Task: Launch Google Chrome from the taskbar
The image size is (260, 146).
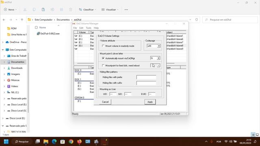Action: (71, 142)
